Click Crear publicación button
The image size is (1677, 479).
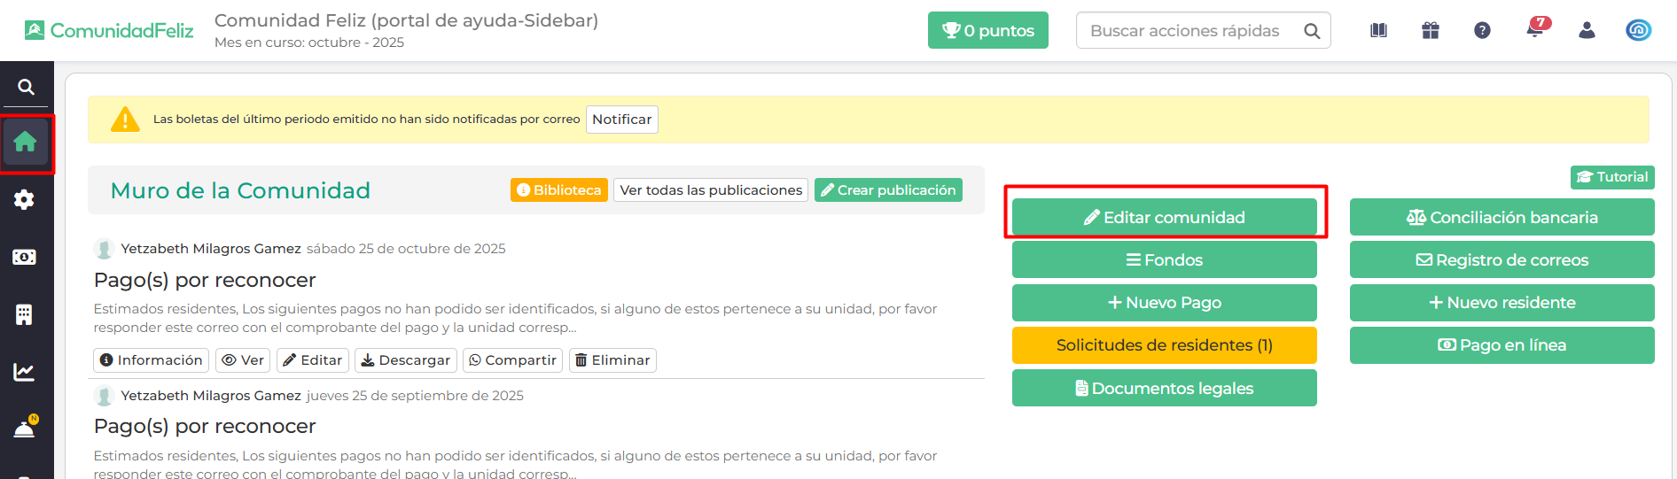coord(888,190)
